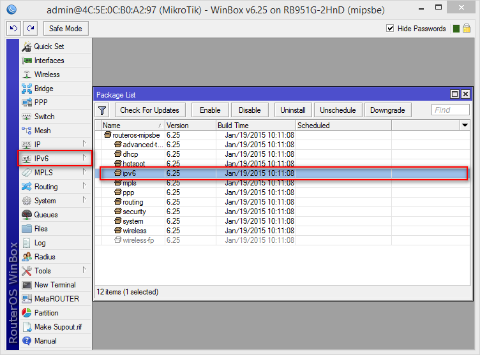Open the column selection dropdown arrow
The image size is (480, 355).
(465, 126)
